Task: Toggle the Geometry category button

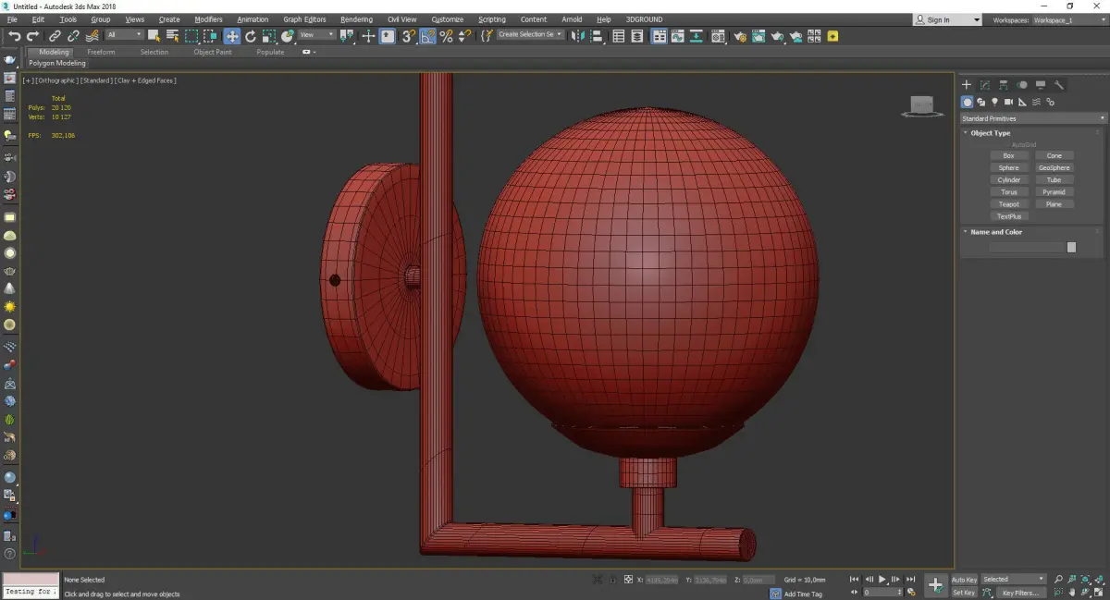Action: click(968, 102)
